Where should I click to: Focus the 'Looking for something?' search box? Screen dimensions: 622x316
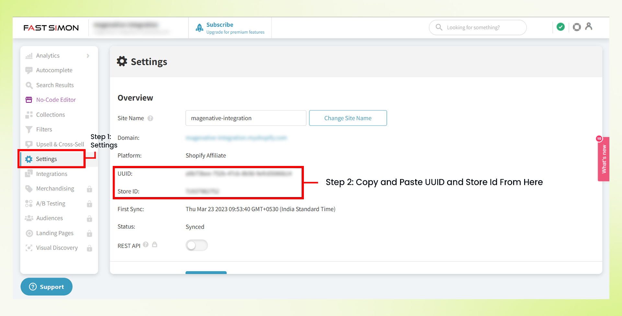(x=483, y=28)
